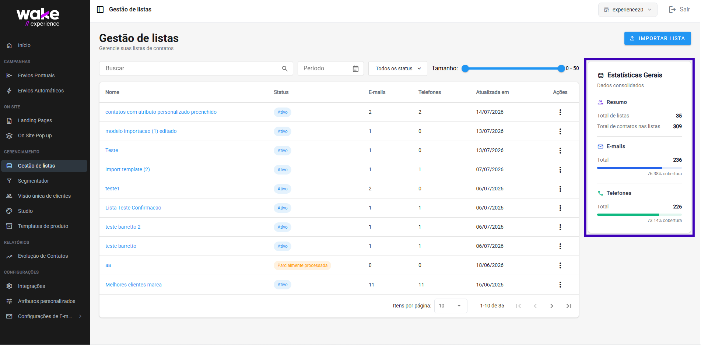The image size is (701, 345).
Task: Change items per page dropdown
Action: pos(451,306)
